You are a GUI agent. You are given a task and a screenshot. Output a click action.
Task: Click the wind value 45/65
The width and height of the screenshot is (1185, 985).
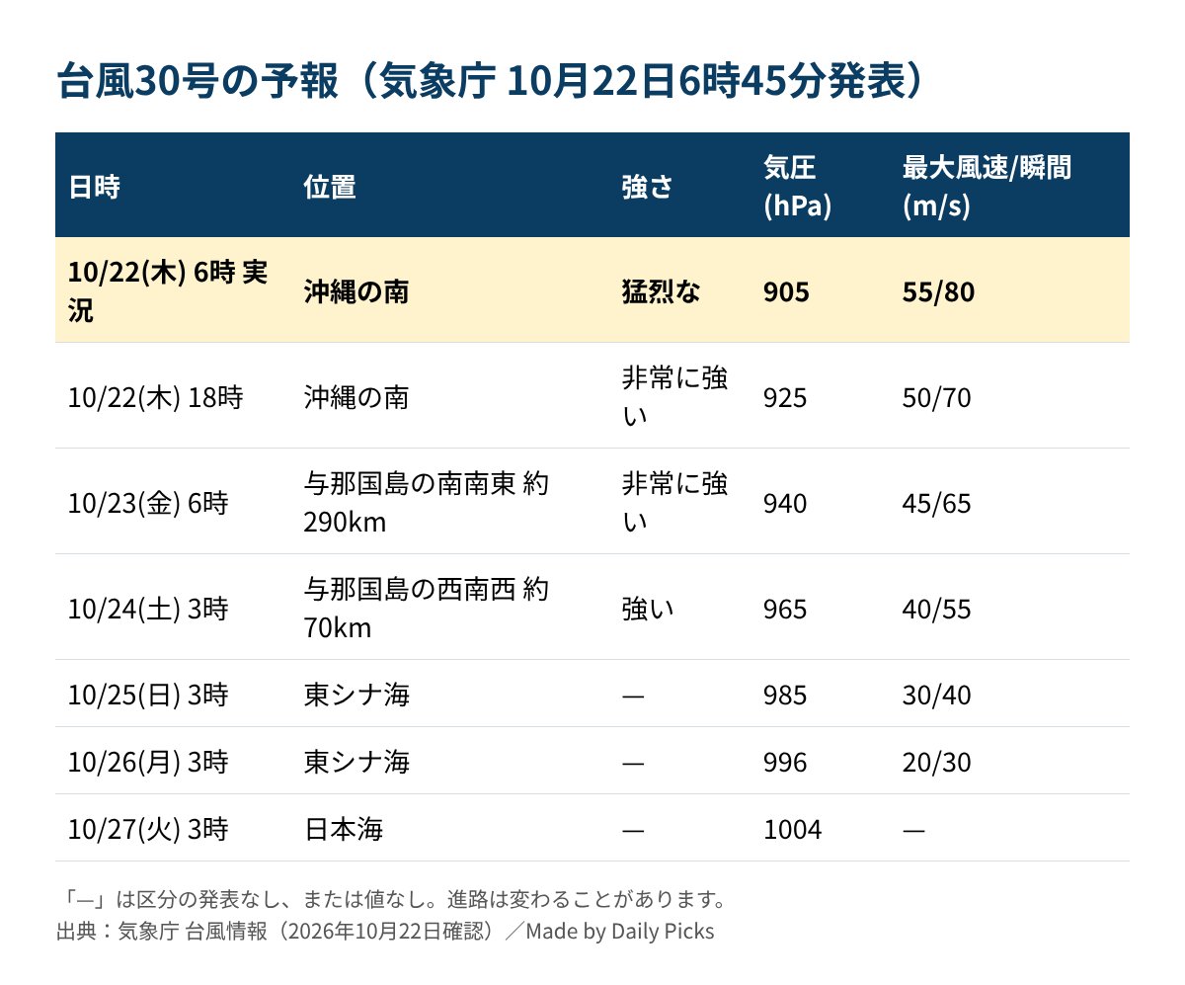[x=936, y=503]
